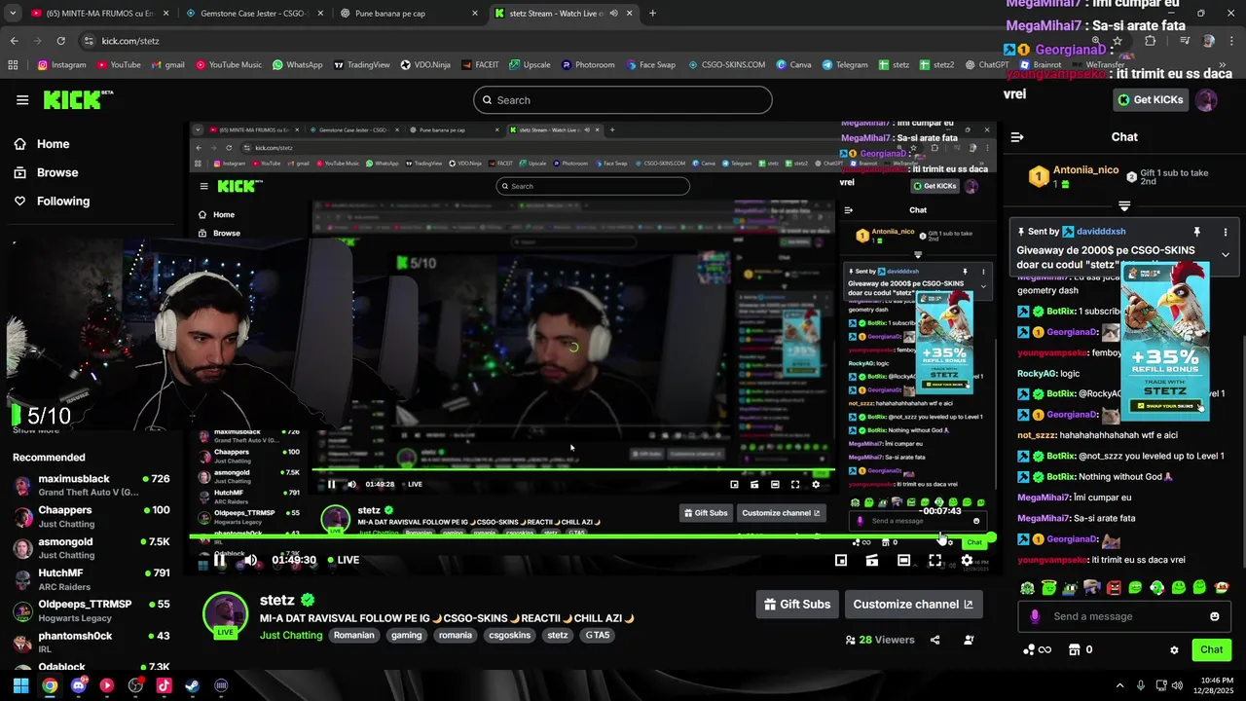Collapse the chat panel arrow icon
The image size is (1246, 701).
tap(1015, 137)
